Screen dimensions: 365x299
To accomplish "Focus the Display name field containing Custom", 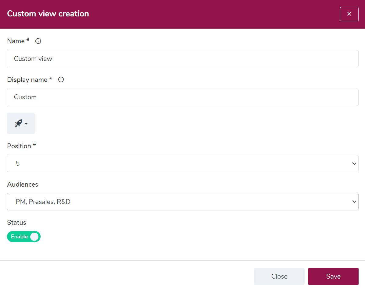I will pos(183,97).
